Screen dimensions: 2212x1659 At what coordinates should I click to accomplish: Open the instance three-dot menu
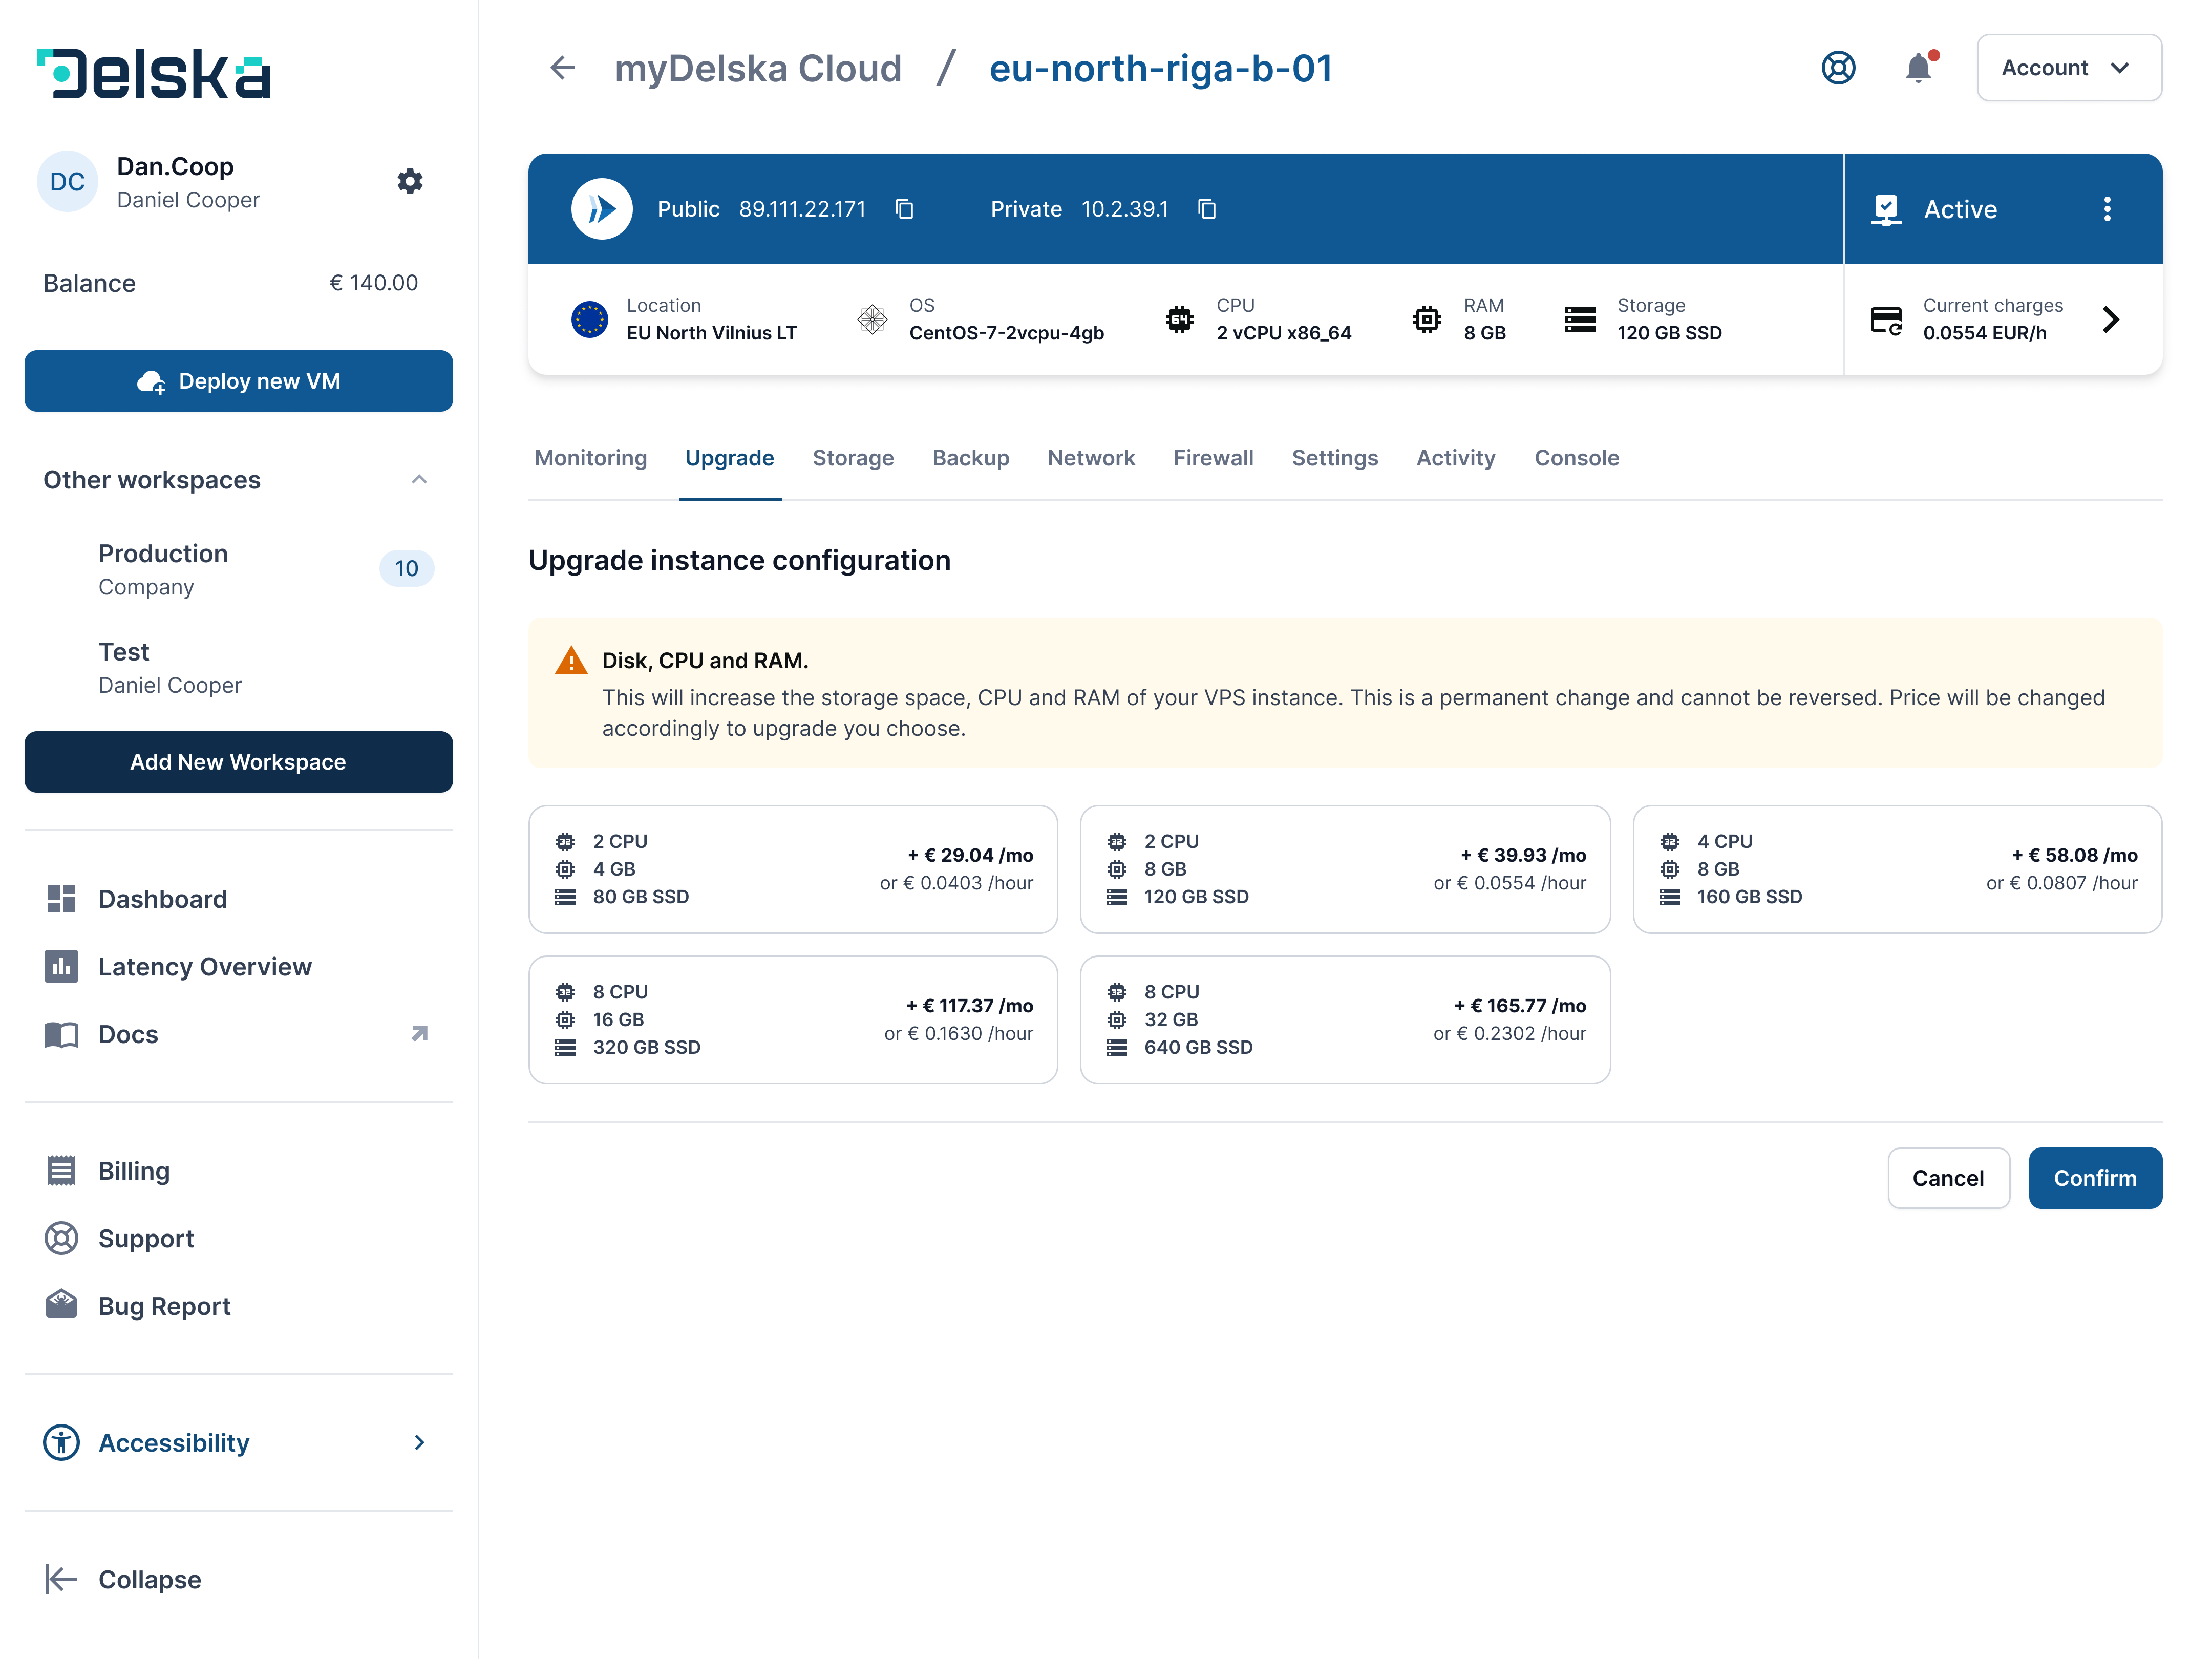2107,209
